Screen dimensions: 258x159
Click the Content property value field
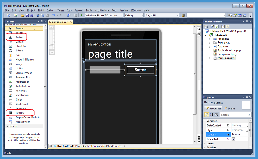(239, 134)
